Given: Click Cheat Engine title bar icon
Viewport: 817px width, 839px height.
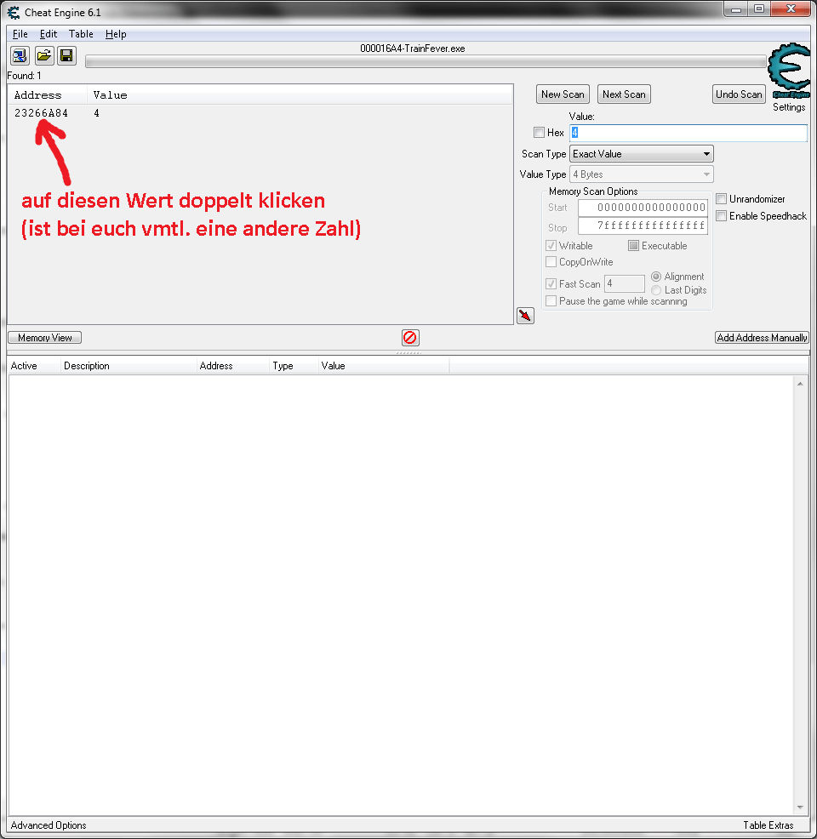Looking at the screenshot, I should click(14, 12).
